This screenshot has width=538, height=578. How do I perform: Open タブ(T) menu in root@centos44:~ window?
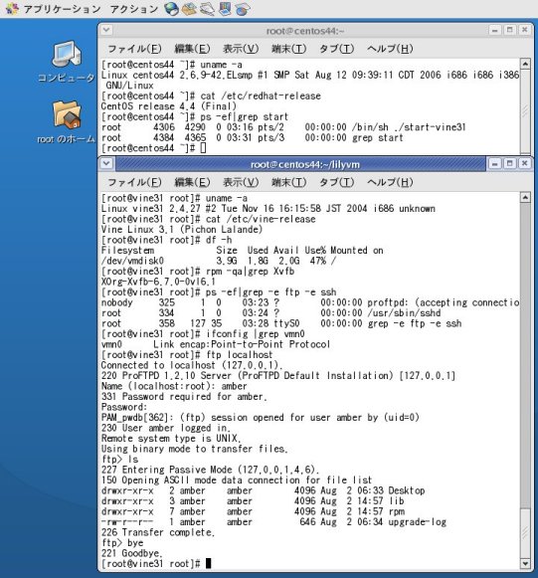336,49
